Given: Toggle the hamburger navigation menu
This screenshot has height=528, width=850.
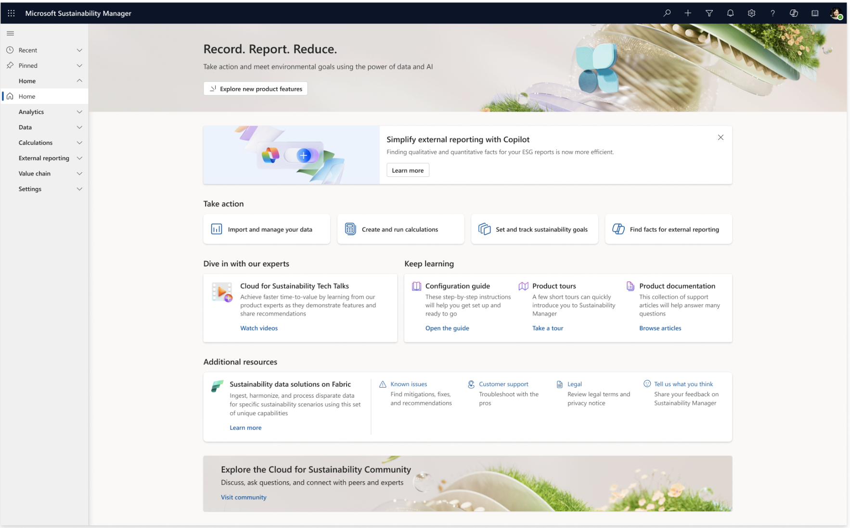Looking at the screenshot, I should 10,33.
